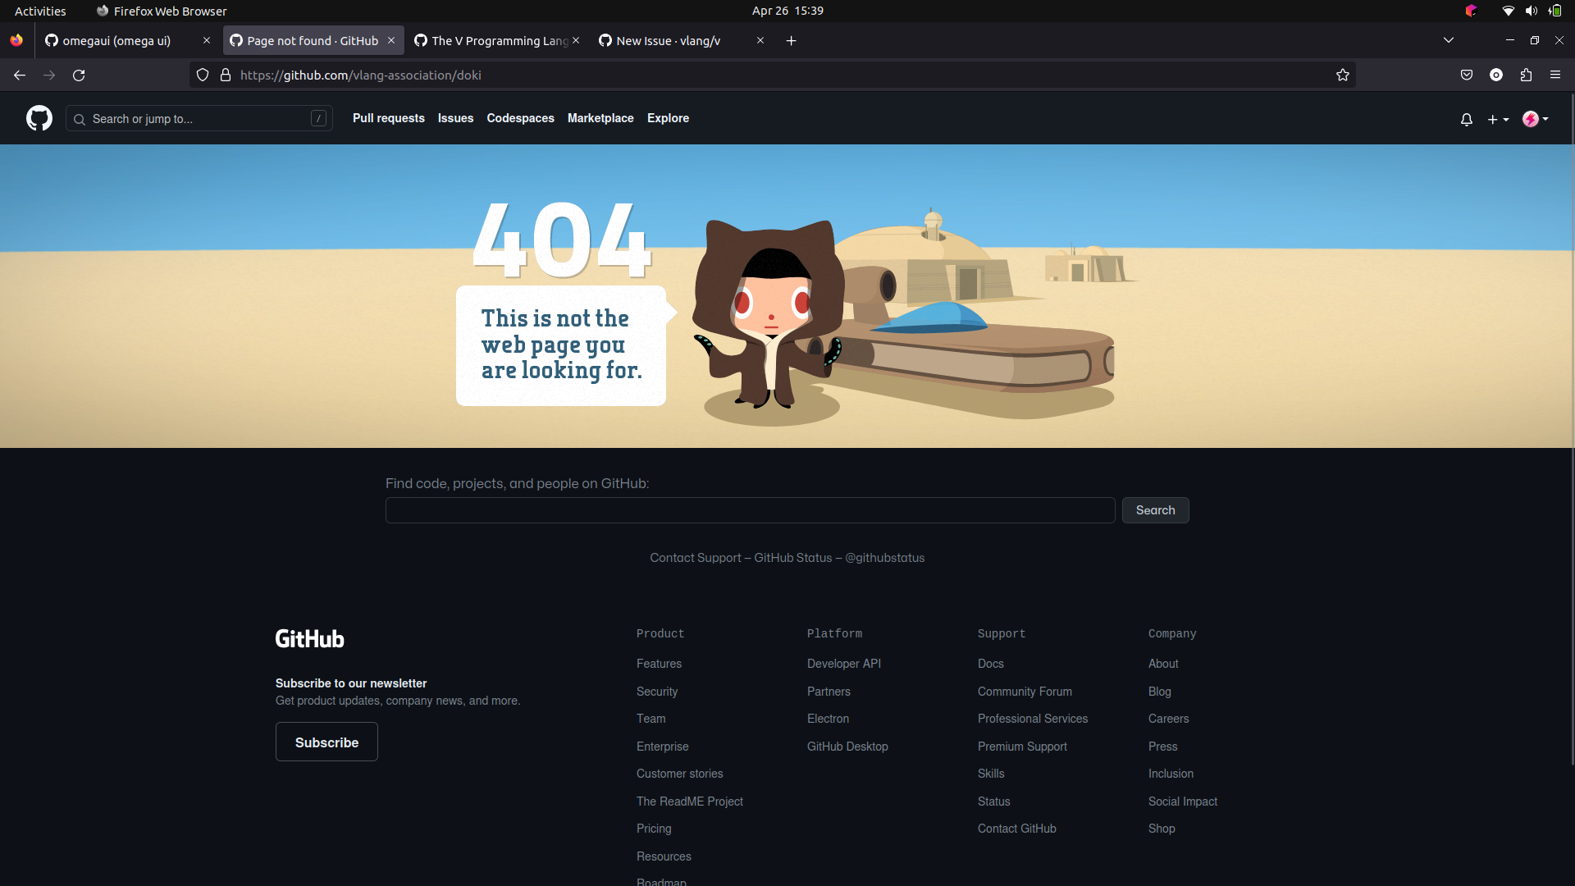
Task: Click the Subscribe newsletter button
Action: click(326, 742)
